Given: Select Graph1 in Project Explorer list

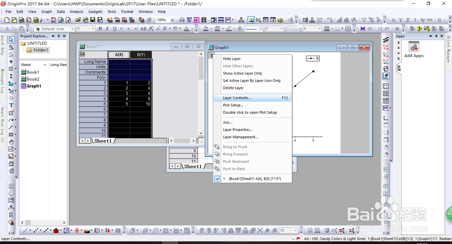Looking at the screenshot, I should click(31, 86).
